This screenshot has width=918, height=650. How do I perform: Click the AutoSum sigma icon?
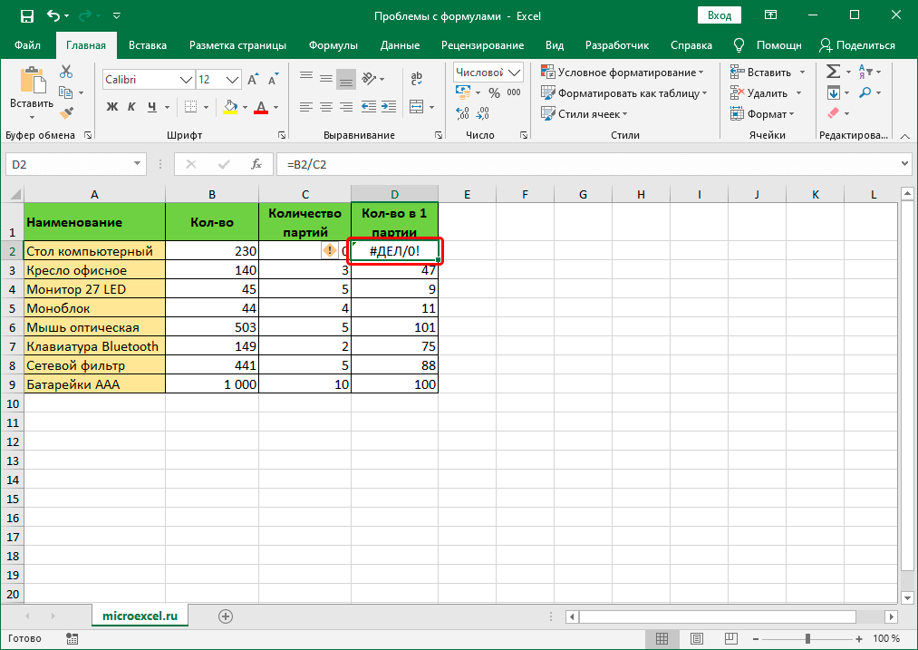(x=834, y=72)
